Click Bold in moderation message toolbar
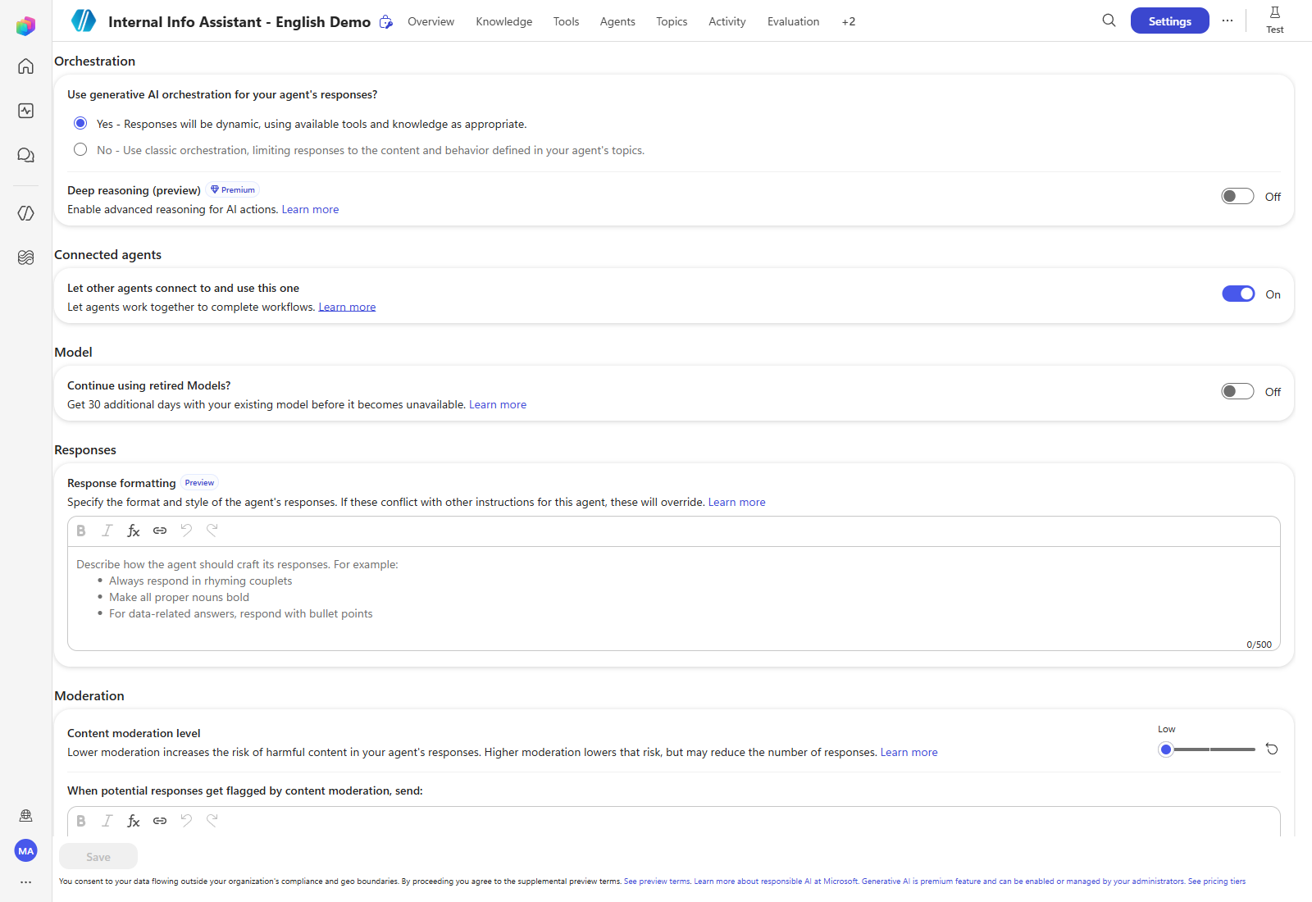1312x902 pixels. 81,821
